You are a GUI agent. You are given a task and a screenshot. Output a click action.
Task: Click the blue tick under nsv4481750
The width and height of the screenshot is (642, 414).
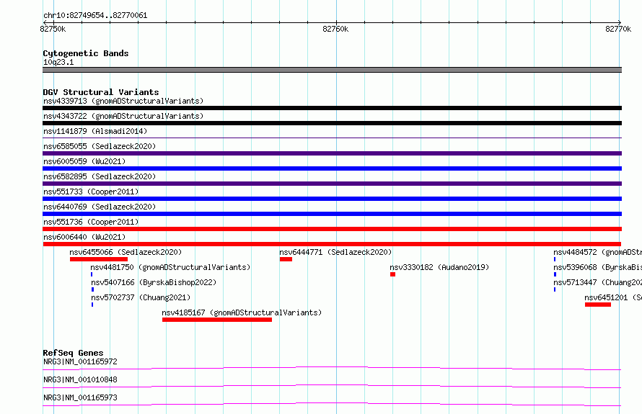(x=92, y=274)
